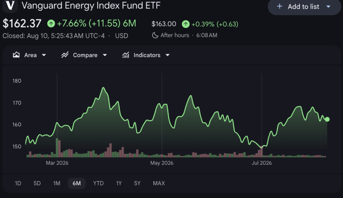Show the MAX time range

159,183
